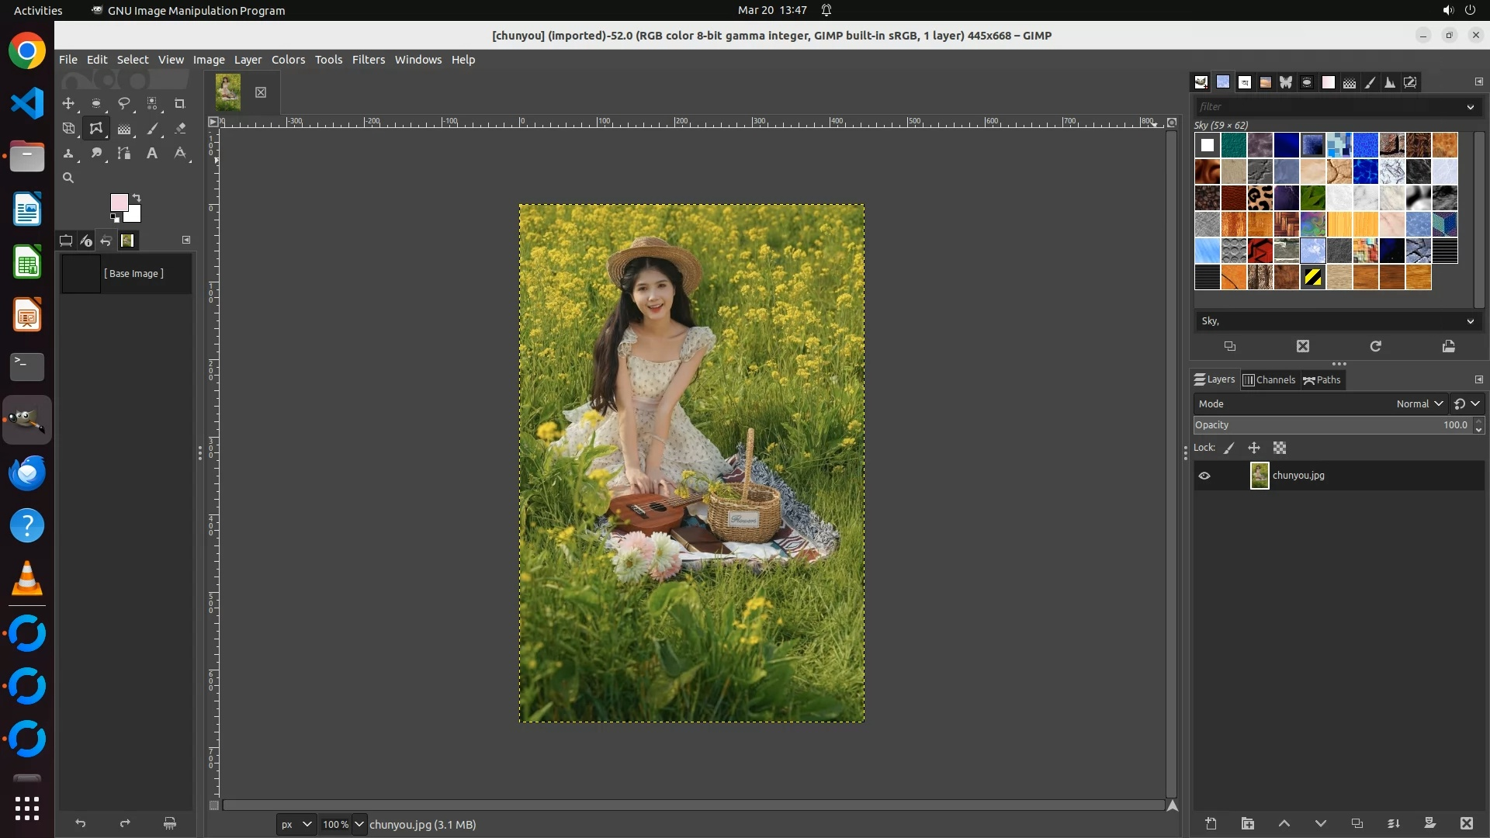The height and width of the screenshot is (838, 1490).
Task: Open the Filters menu
Action: pyautogui.click(x=368, y=60)
